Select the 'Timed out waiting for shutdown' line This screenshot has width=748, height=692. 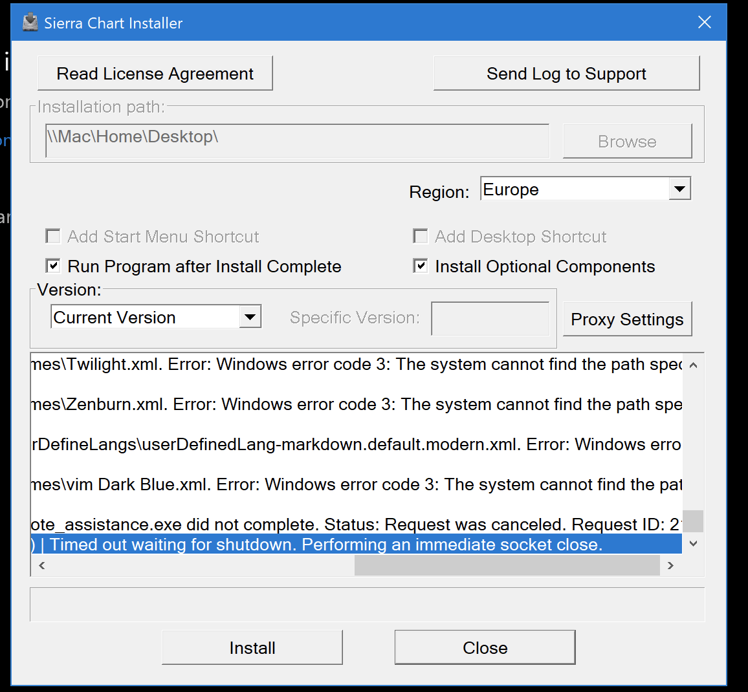pyautogui.click(x=357, y=544)
